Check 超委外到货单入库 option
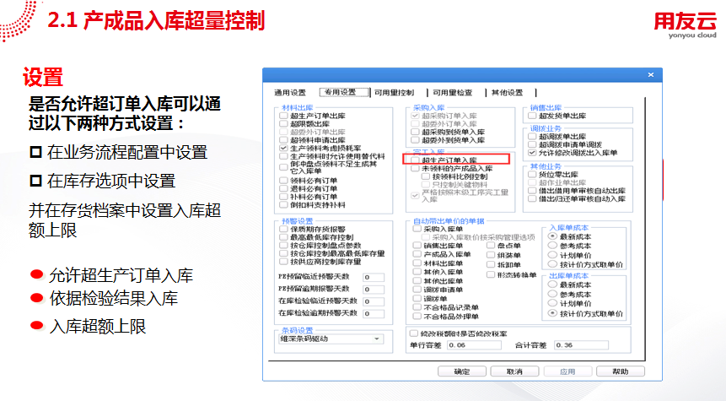The height and width of the screenshot is (401, 726). point(416,140)
